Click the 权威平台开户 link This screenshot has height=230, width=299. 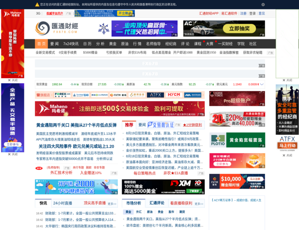[x=55, y=13]
